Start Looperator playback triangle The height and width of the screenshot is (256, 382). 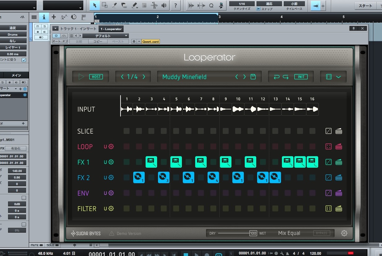pos(81,77)
